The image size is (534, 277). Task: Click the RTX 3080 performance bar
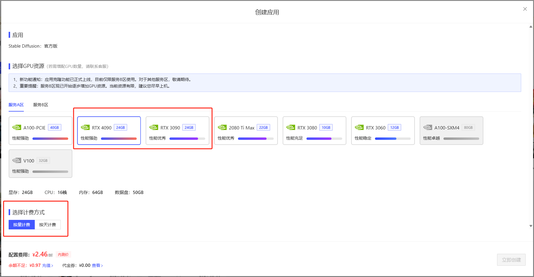(x=324, y=138)
